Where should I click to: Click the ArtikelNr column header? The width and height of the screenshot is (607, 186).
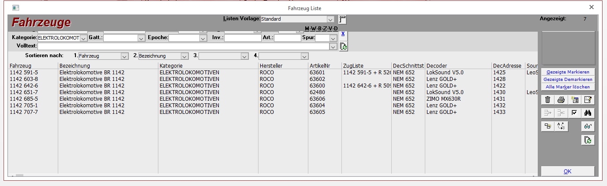pos(325,66)
